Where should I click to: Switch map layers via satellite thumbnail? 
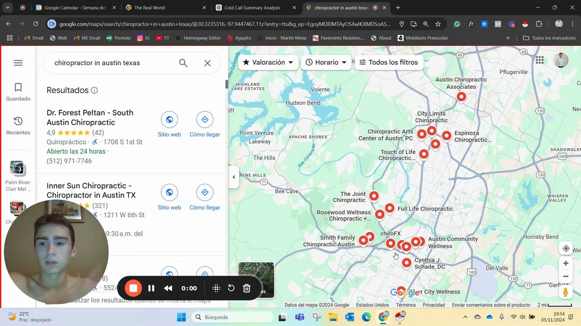(256, 280)
